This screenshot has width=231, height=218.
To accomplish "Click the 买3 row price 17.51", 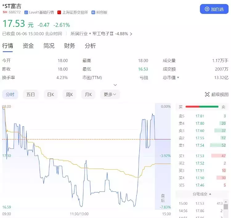I will coord(200,170).
